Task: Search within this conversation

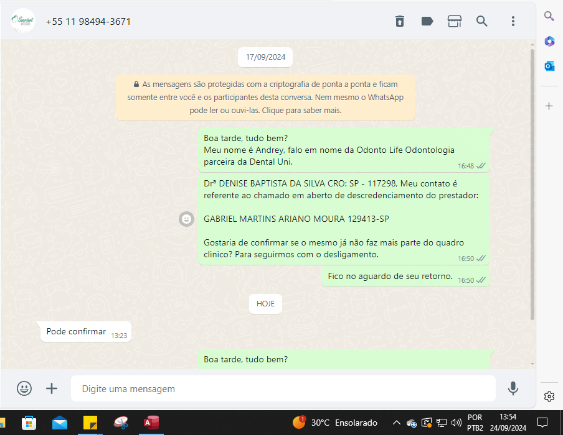Action: [482, 21]
